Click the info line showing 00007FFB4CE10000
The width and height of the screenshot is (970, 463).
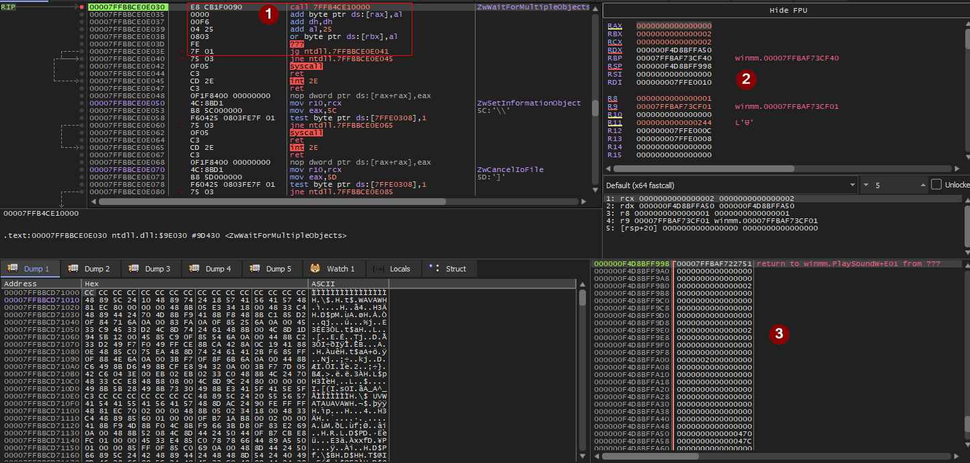point(41,214)
